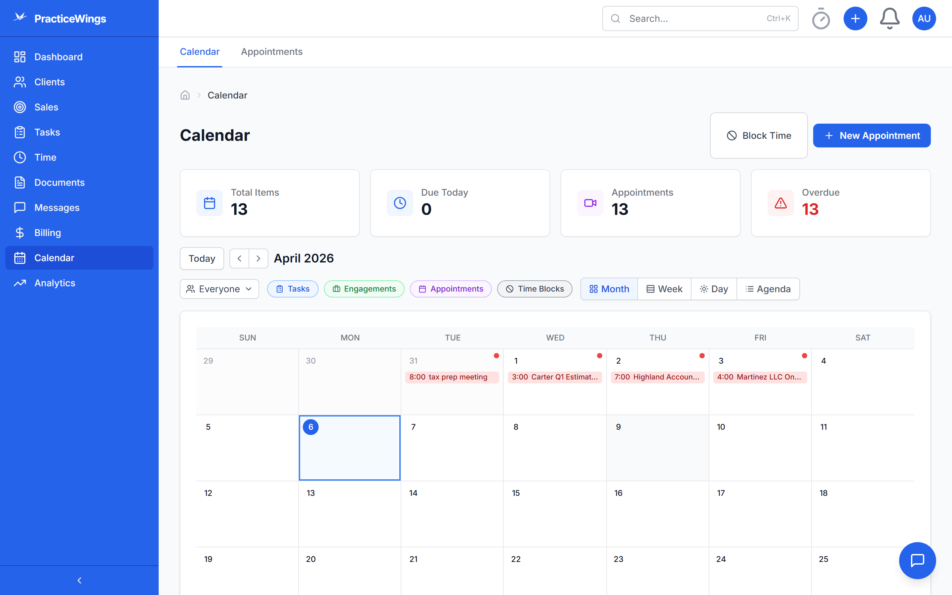Click the March 30 day cell
The image size is (952, 595).
[x=350, y=382]
